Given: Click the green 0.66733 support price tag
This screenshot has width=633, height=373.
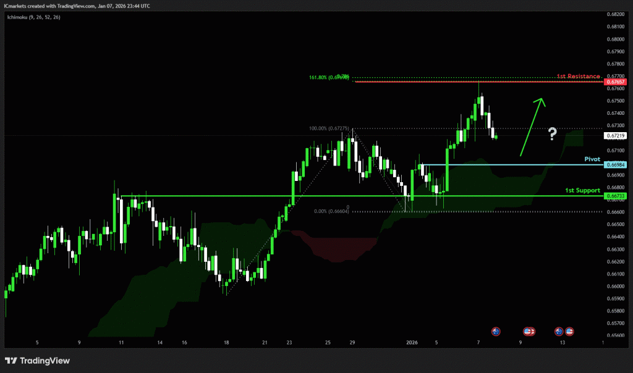Looking at the screenshot, I should (x=616, y=196).
